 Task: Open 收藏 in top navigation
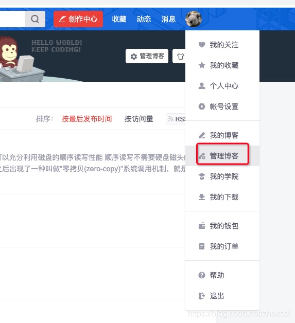119,19
